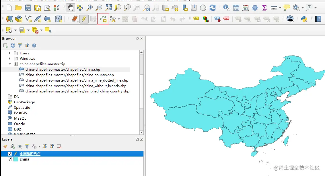Select china_country.shp in the Browser
The height and width of the screenshot is (176, 325).
click(70, 75)
